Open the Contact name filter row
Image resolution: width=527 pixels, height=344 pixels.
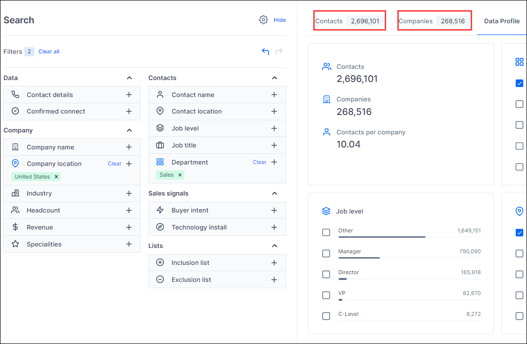pos(217,95)
